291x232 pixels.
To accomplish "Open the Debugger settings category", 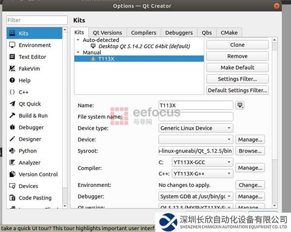I will coord(31,127).
